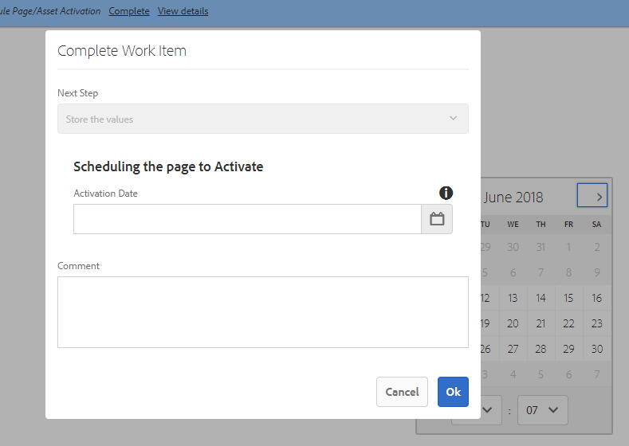
Task: Choose Saturday June 16 in calendar
Action: pyautogui.click(x=596, y=298)
